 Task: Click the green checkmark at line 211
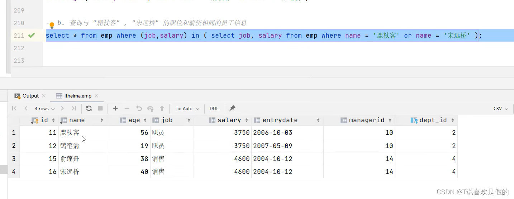click(x=32, y=35)
